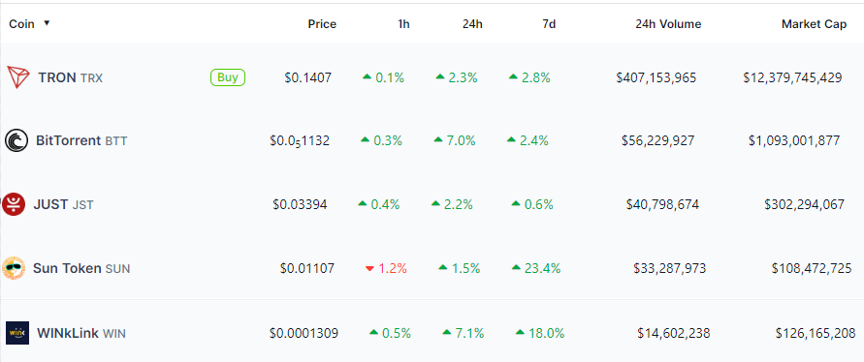The image size is (864, 362).
Task: Sort by the 24h Volume column header
Action: 668,24
